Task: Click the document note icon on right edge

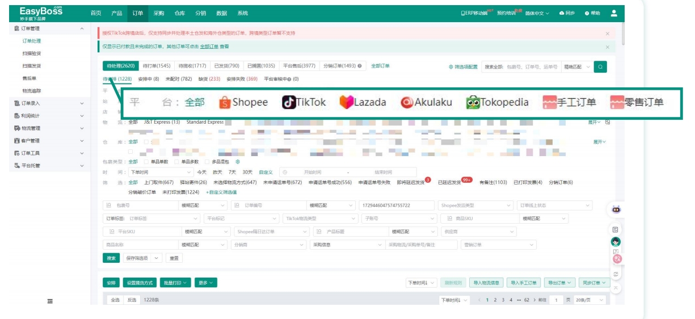Action: pyautogui.click(x=616, y=229)
